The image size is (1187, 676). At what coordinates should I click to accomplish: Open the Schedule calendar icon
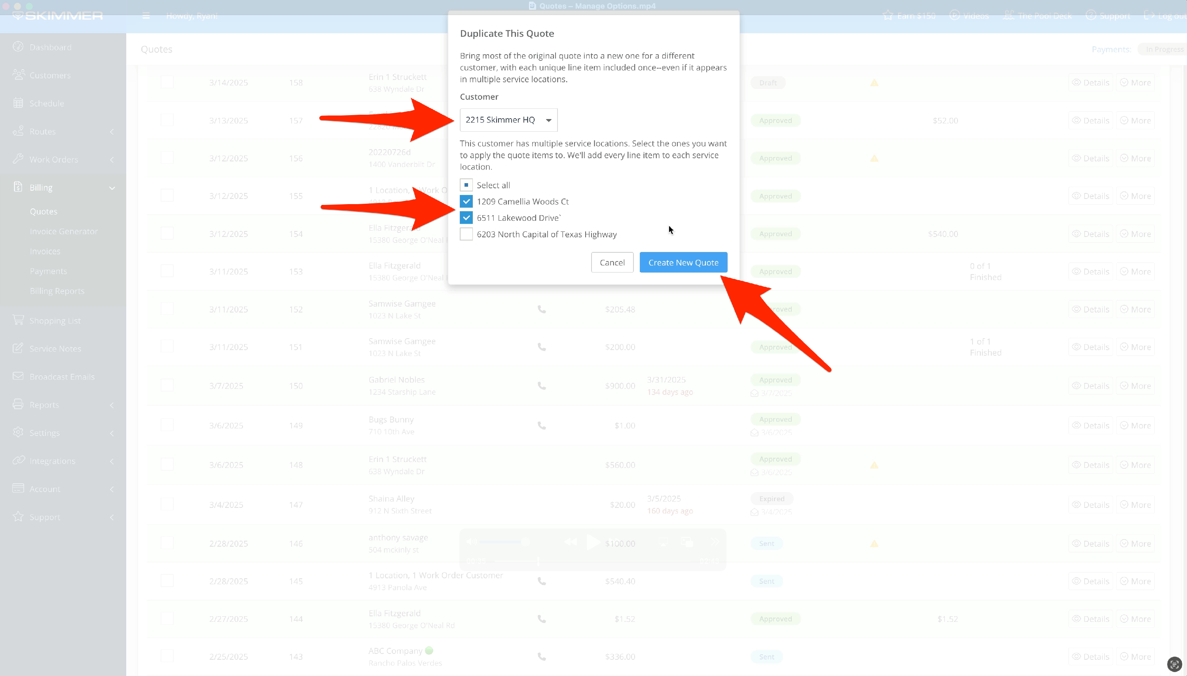click(18, 102)
